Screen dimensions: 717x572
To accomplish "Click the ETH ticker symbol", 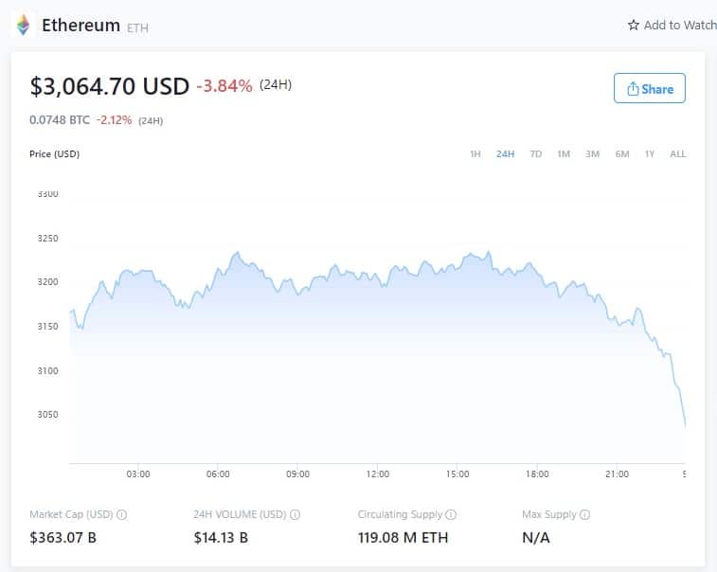I will [137, 27].
